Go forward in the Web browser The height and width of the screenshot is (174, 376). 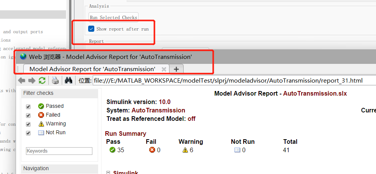[32, 81]
